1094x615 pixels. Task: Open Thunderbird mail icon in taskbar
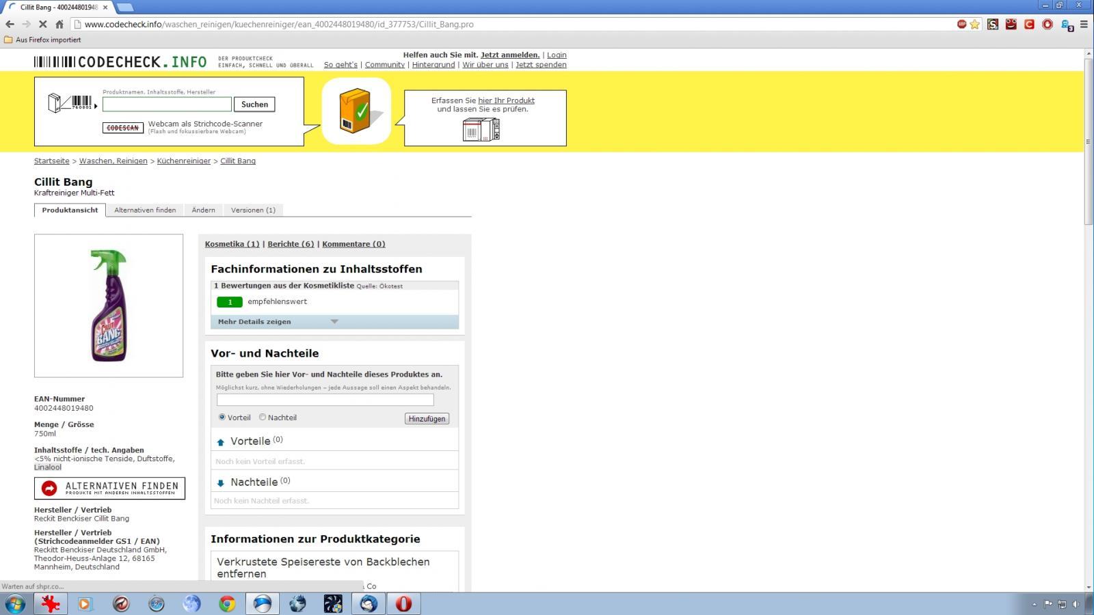pos(369,603)
